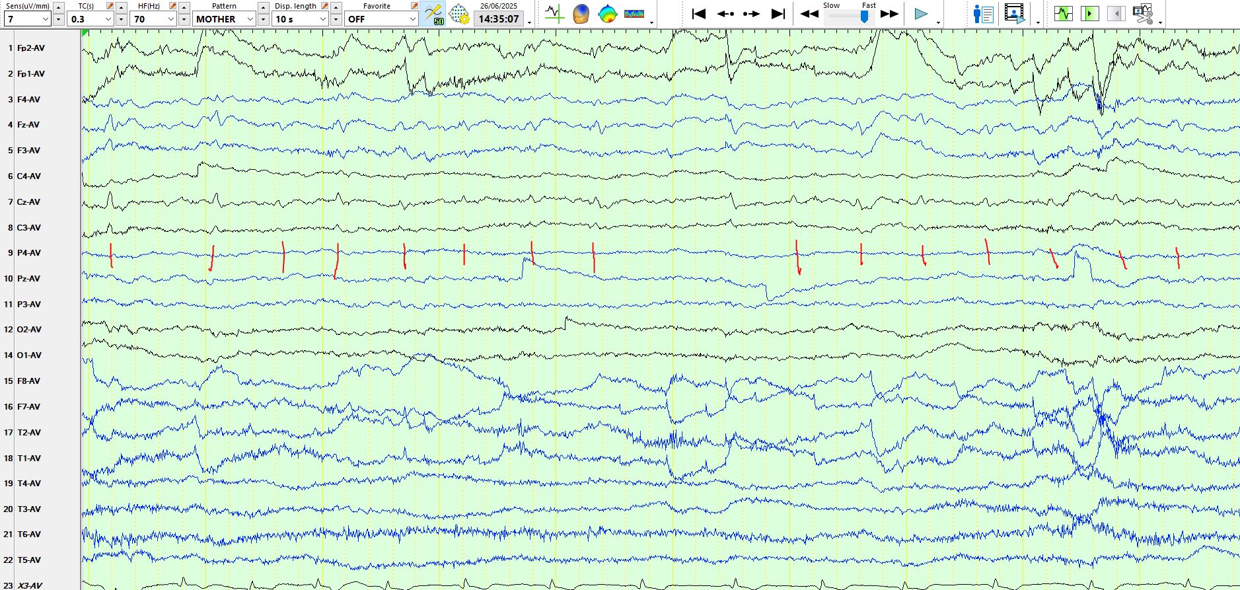Click the rewind double-arrow button

809,14
